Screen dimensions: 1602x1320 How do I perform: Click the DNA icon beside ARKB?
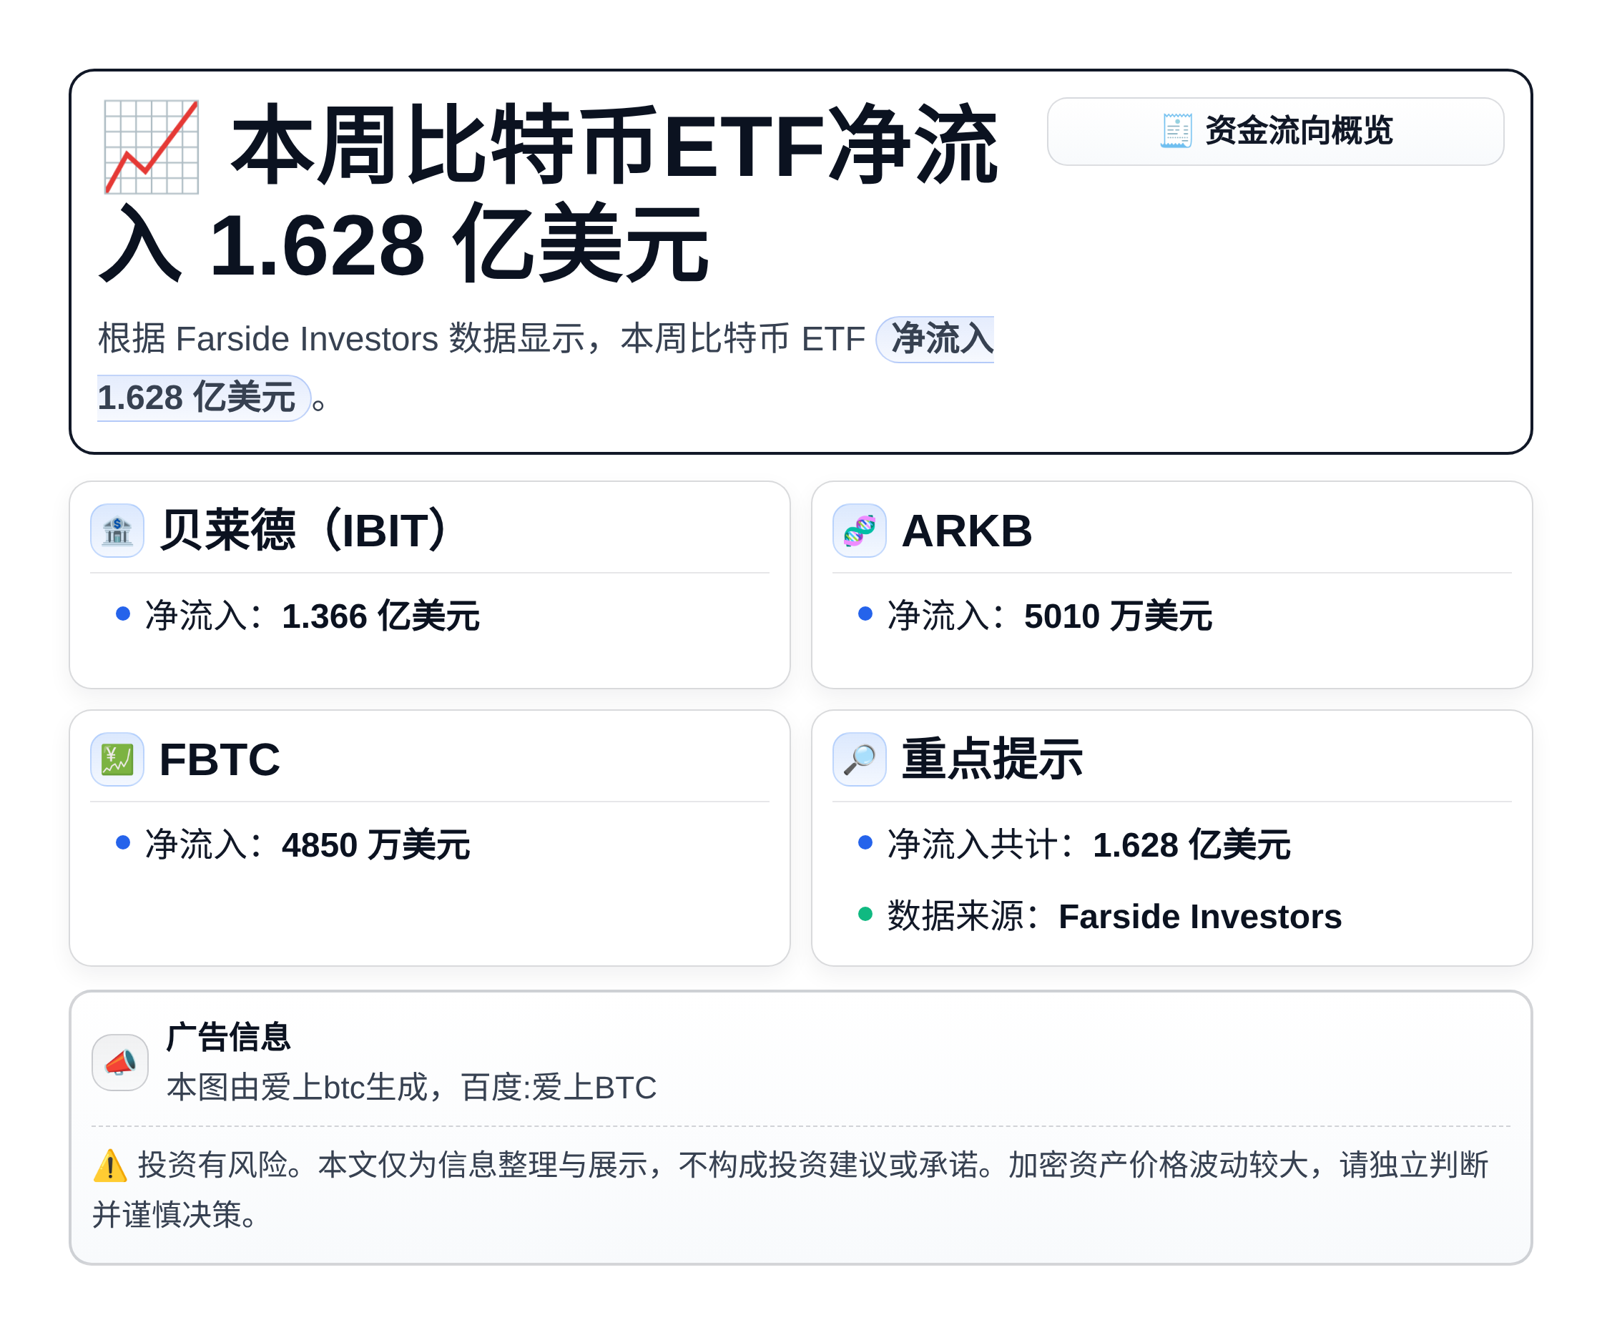859,530
